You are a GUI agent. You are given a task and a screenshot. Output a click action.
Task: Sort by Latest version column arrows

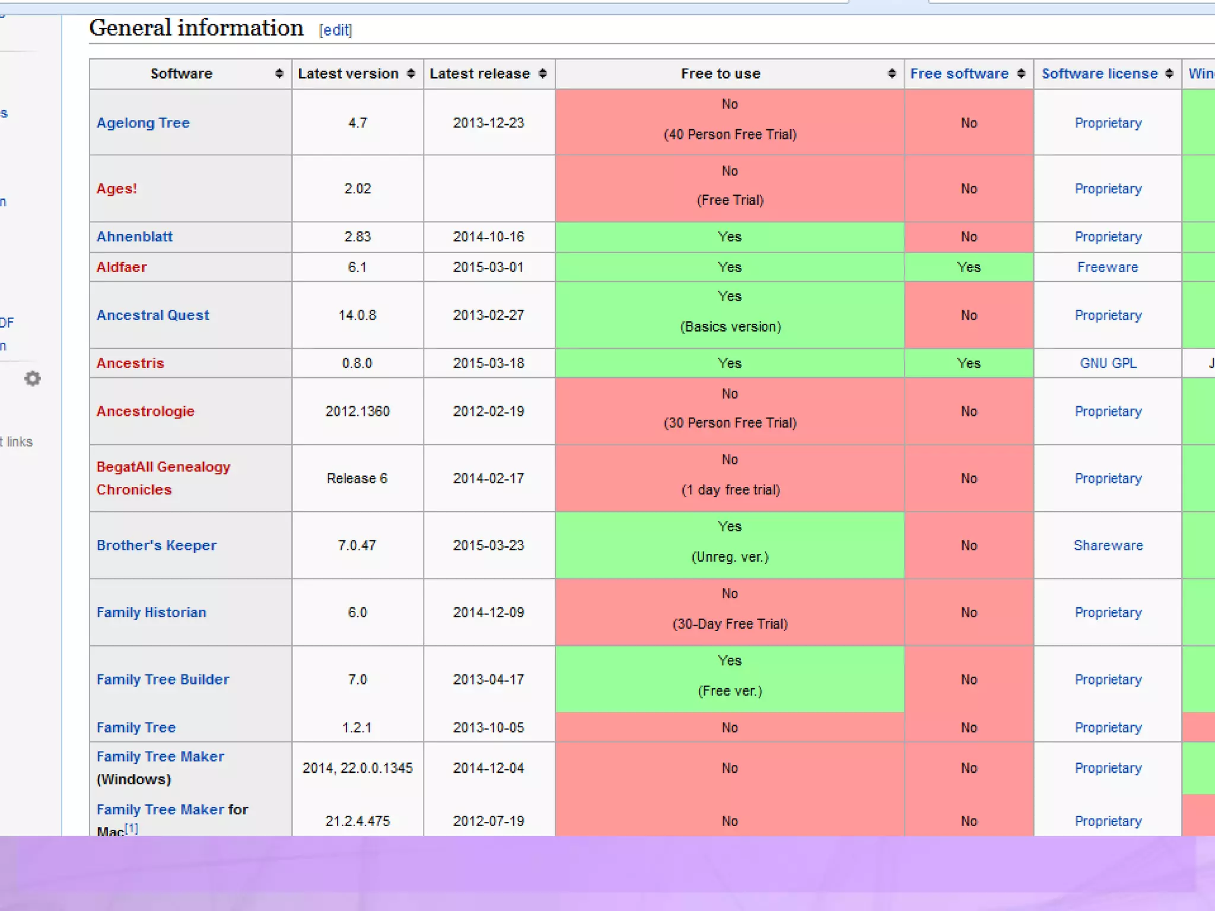[411, 74]
